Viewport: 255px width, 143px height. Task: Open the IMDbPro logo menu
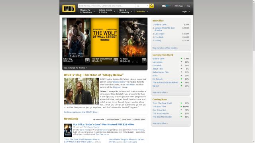coord(167,6)
